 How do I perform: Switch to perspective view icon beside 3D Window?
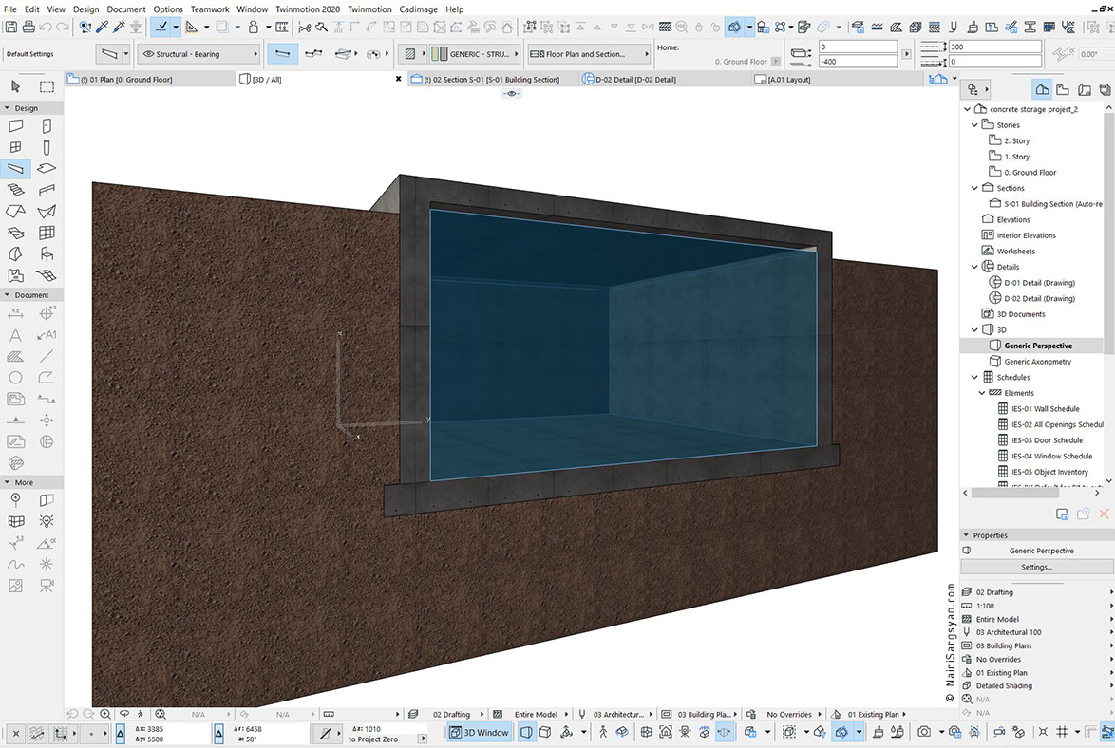click(526, 732)
